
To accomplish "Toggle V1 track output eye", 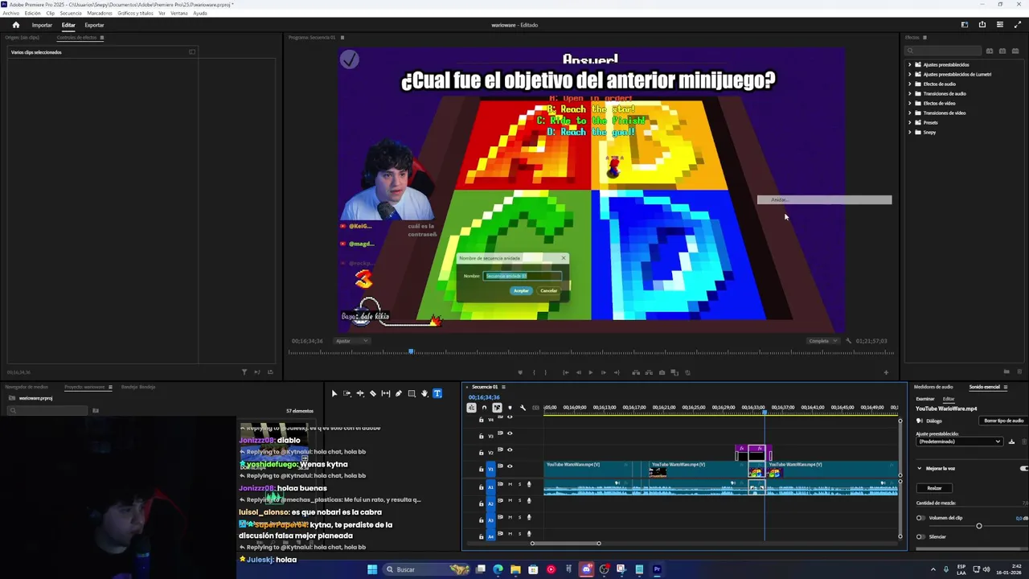I will pyautogui.click(x=510, y=466).
